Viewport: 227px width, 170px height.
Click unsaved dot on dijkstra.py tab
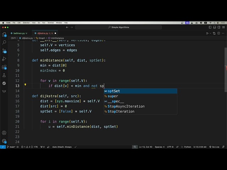55,33
